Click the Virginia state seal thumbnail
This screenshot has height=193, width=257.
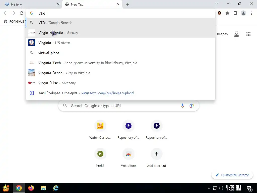[x=32, y=43]
